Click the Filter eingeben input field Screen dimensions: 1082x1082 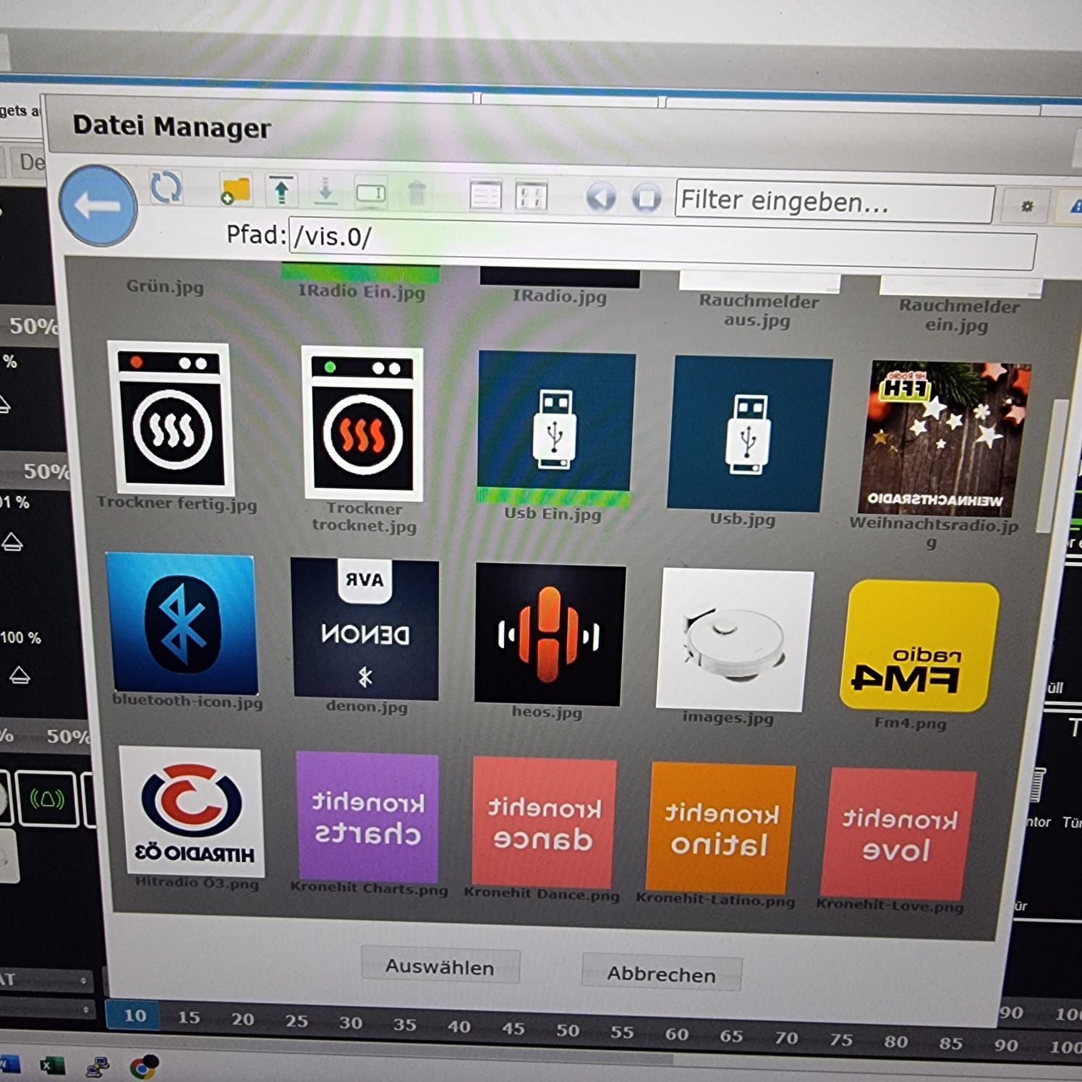834,202
